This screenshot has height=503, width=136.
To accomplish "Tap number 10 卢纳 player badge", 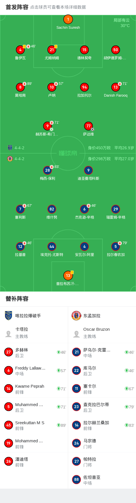I will click(52, 87).
